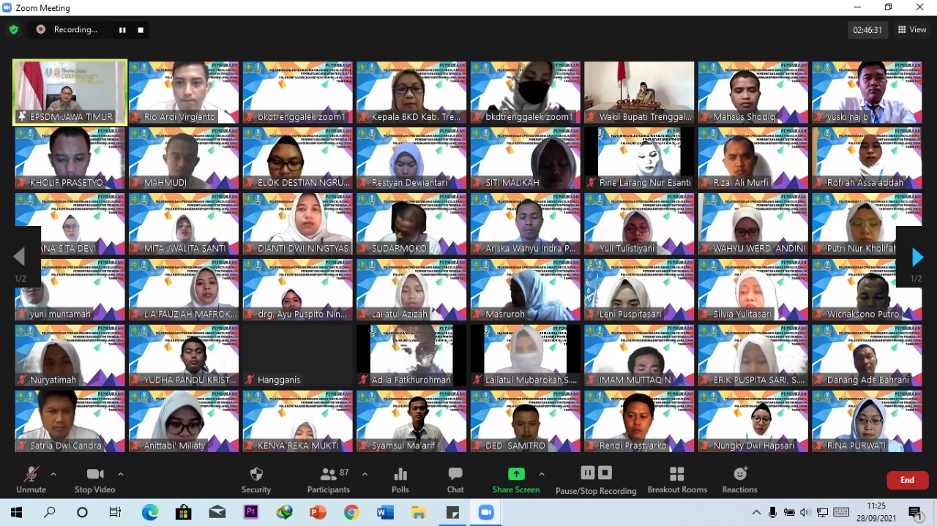
Task: Open the Security shield options
Action: click(255, 479)
